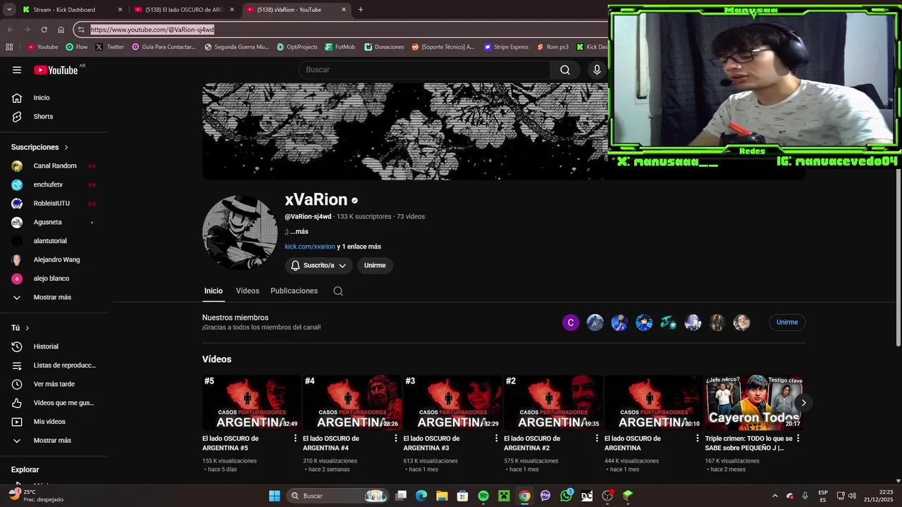Open the Windows taskbar Buscar box

point(338,496)
